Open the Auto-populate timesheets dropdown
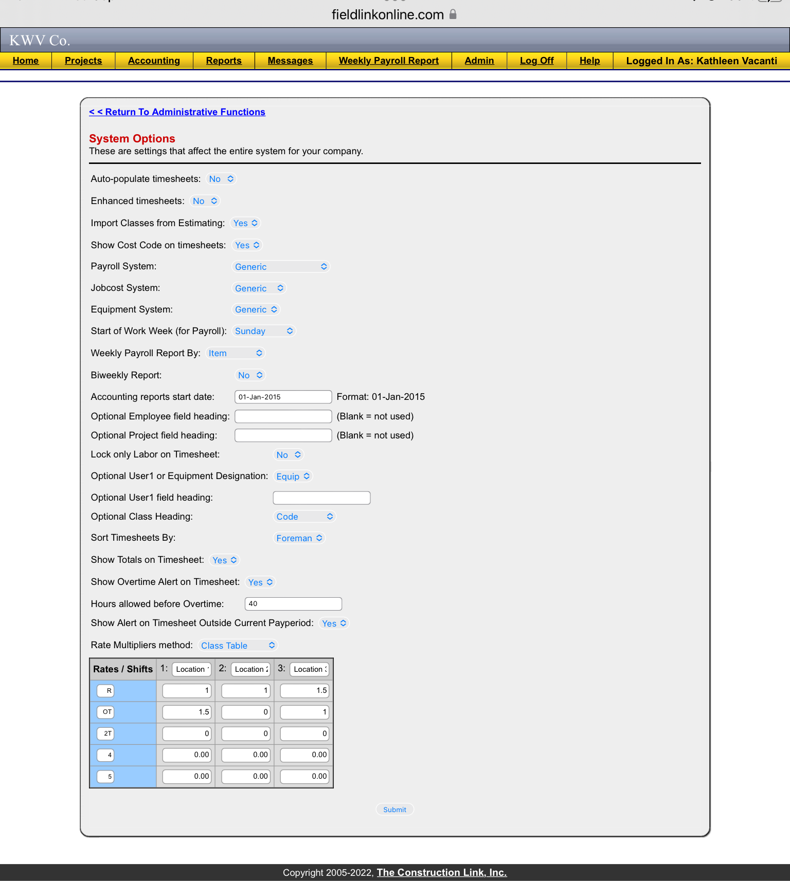The image size is (790, 881). point(222,179)
